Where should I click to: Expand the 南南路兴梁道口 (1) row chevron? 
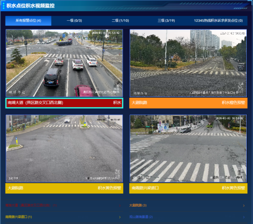pos(120,217)
